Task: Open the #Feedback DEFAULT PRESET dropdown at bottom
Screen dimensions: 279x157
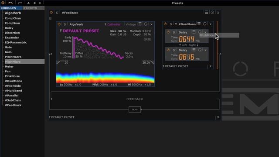Action: [x=61, y=117]
